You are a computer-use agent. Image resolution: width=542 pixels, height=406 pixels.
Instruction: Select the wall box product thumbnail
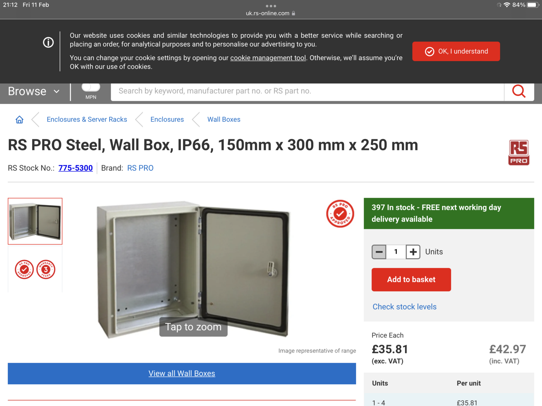pyautogui.click(x=35, y=221)
